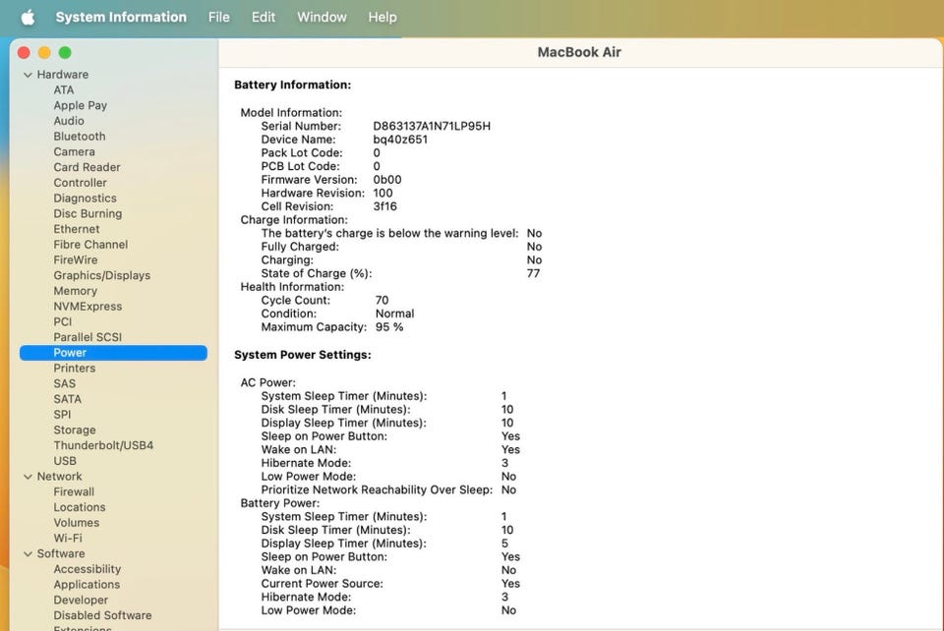Select Disabled Software in the sidebar
Viewport: 944px width, 631px height.
(x=102, y=616)
